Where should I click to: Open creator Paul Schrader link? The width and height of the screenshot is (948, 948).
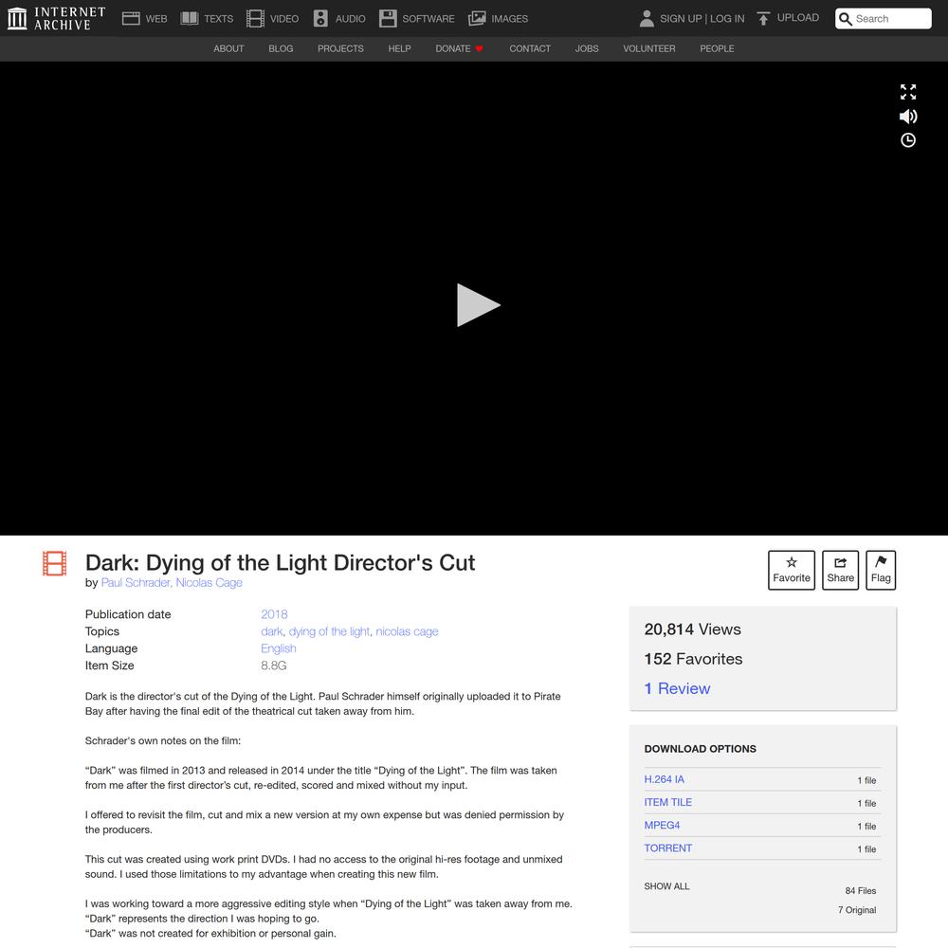pos(136,583)
